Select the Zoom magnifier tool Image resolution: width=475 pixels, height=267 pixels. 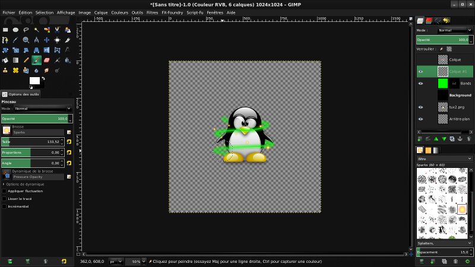(26, 40)
